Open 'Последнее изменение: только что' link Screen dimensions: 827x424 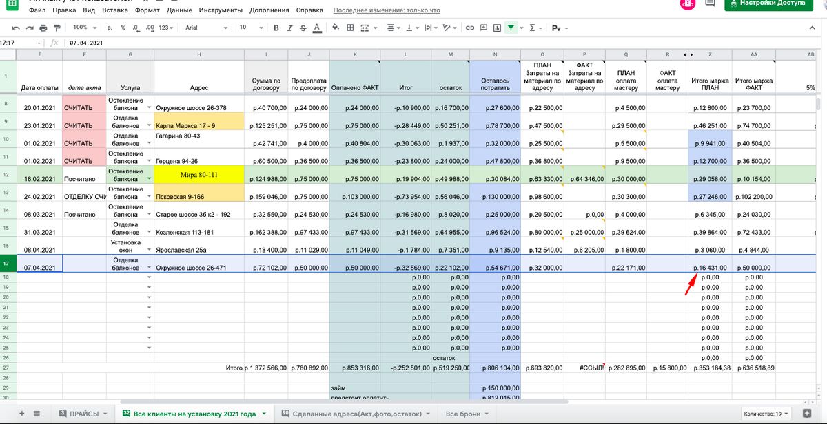click(387, 11)
